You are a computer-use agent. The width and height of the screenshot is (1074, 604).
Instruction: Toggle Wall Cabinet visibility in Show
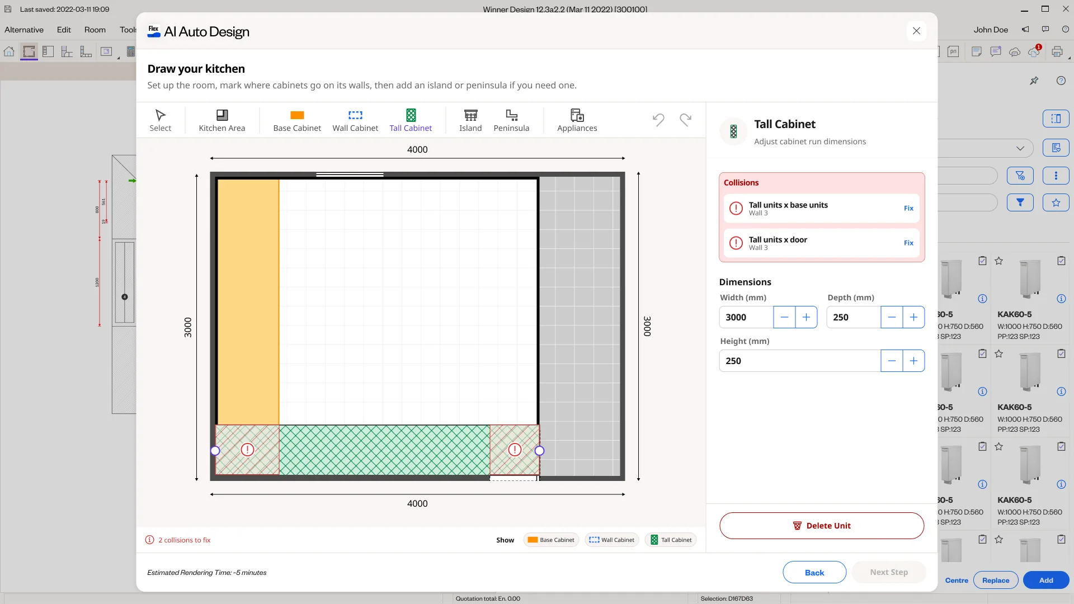coord(611,540)
